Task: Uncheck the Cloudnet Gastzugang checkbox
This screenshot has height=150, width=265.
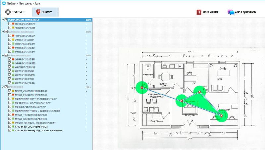Action: (x=10, y=130)
